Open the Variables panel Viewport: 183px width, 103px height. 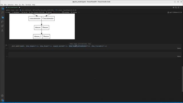(x=66, y=12)
